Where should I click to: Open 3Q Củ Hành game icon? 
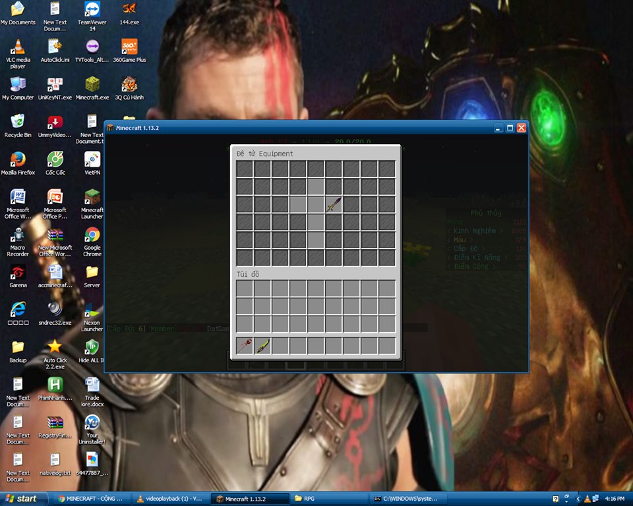click(x=129, y=88)
